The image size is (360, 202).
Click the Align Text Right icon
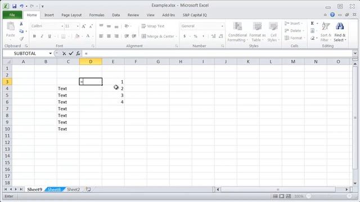click(116, 36)
